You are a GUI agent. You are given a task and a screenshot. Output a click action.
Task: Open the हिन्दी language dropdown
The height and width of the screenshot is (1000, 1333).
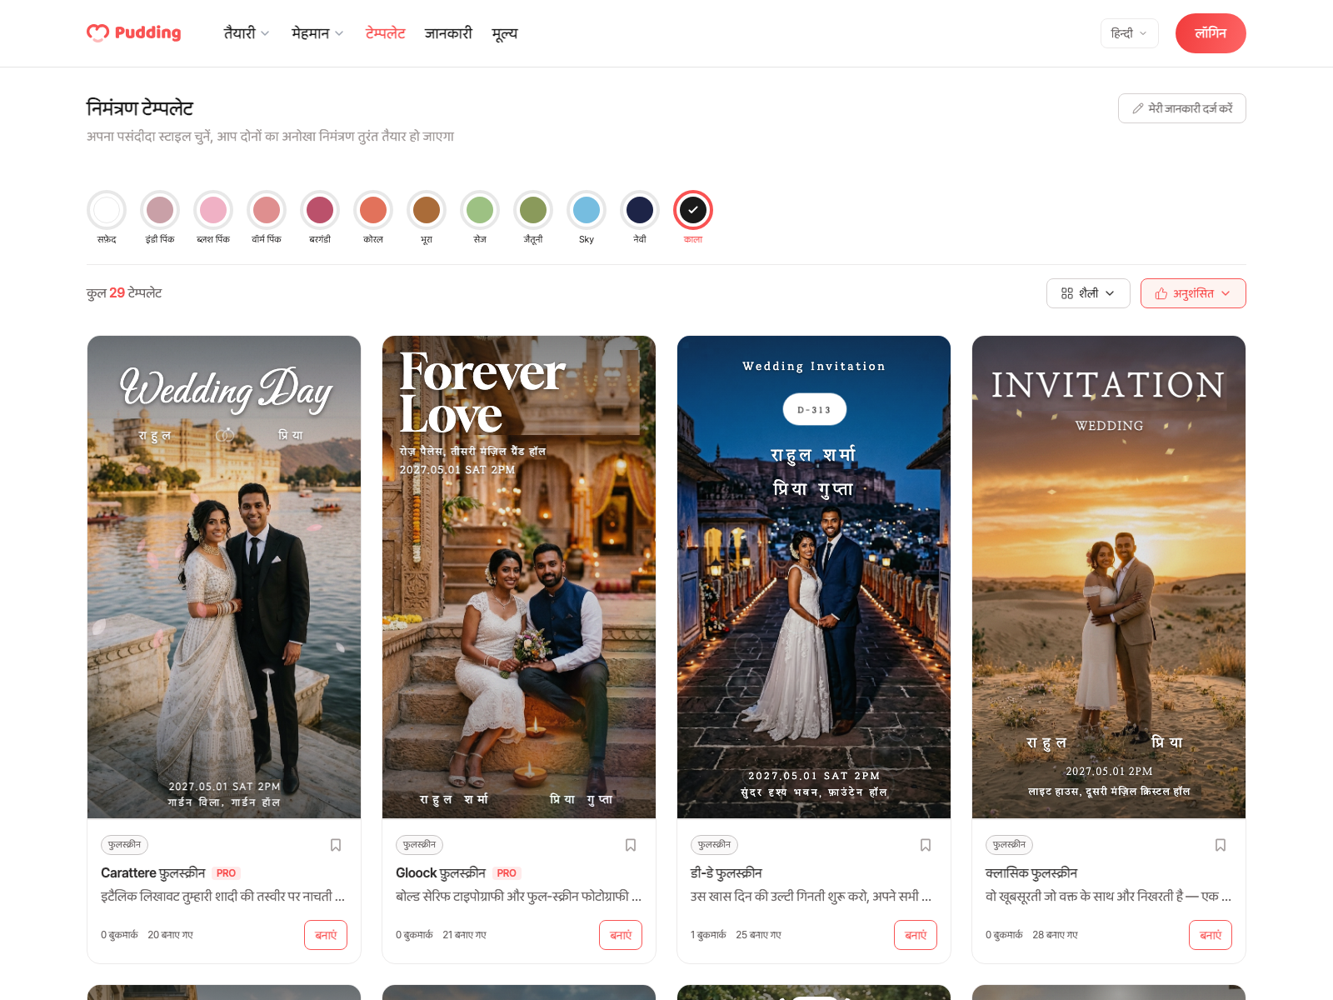[1129, 33]
